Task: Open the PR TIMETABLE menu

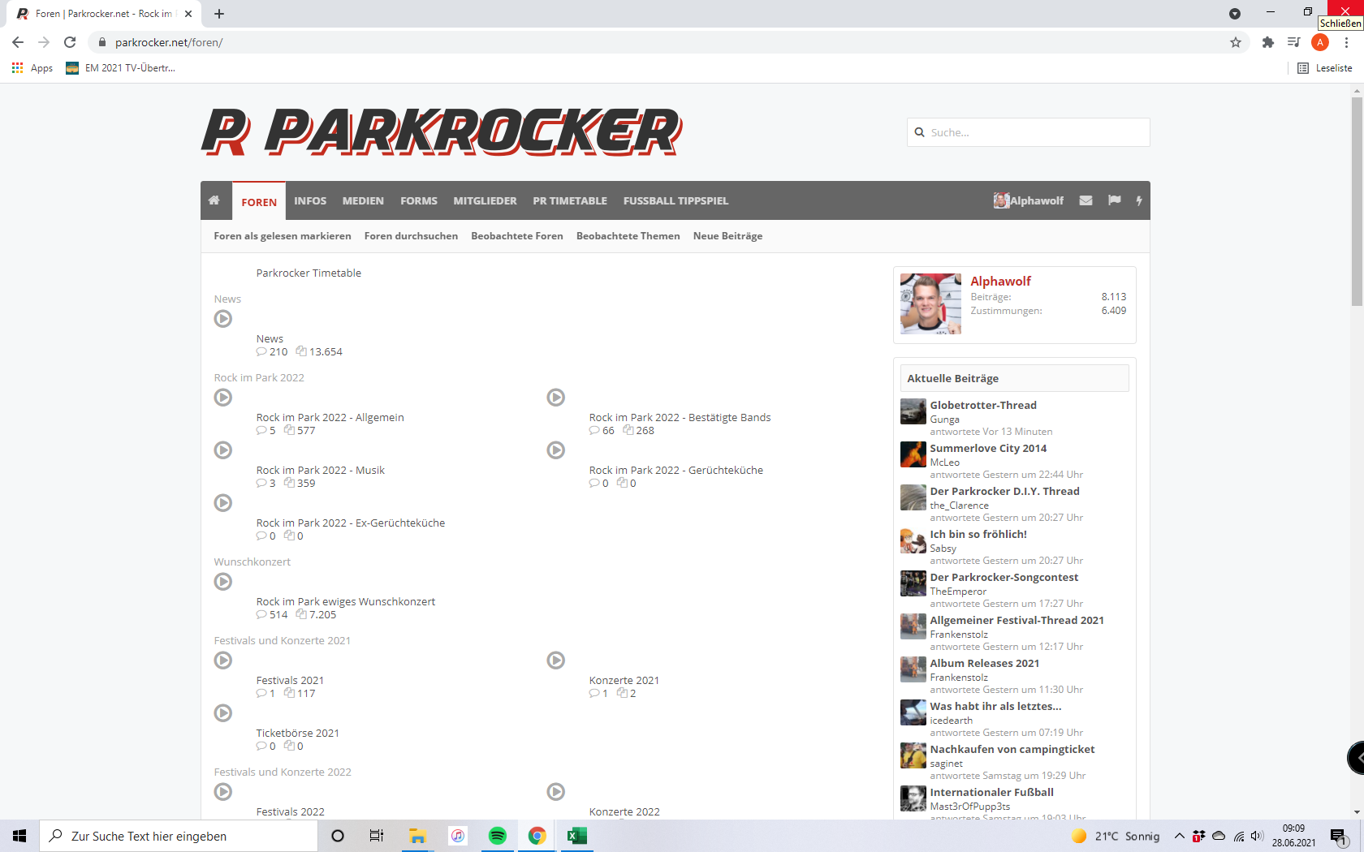Action: coord(570,200)
